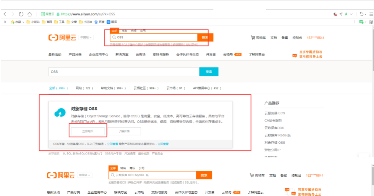Open the dropdown arrow next to undo icon
374x196 pixels.
pos(365,14)
